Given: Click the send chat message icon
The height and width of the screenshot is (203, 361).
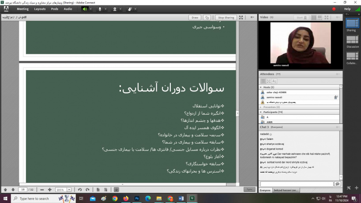Looking at the screenshot, I should coord(338,184).
